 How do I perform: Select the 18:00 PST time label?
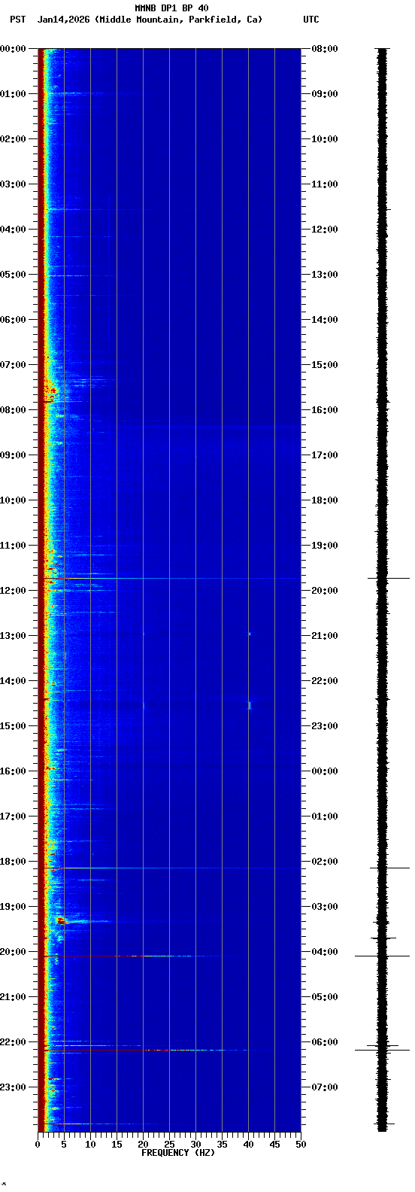click(14, 862)
